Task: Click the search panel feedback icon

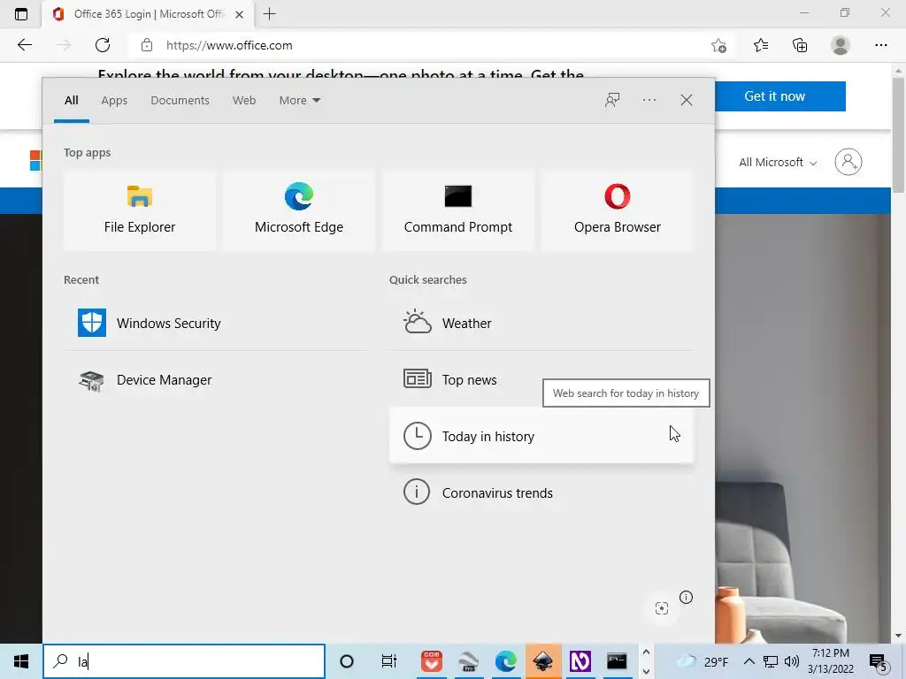Action: [x=612, y=100]
